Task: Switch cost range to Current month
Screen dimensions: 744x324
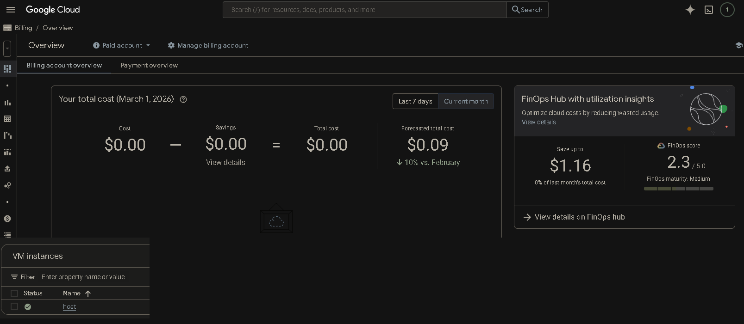Action: (x=466, y=101)
